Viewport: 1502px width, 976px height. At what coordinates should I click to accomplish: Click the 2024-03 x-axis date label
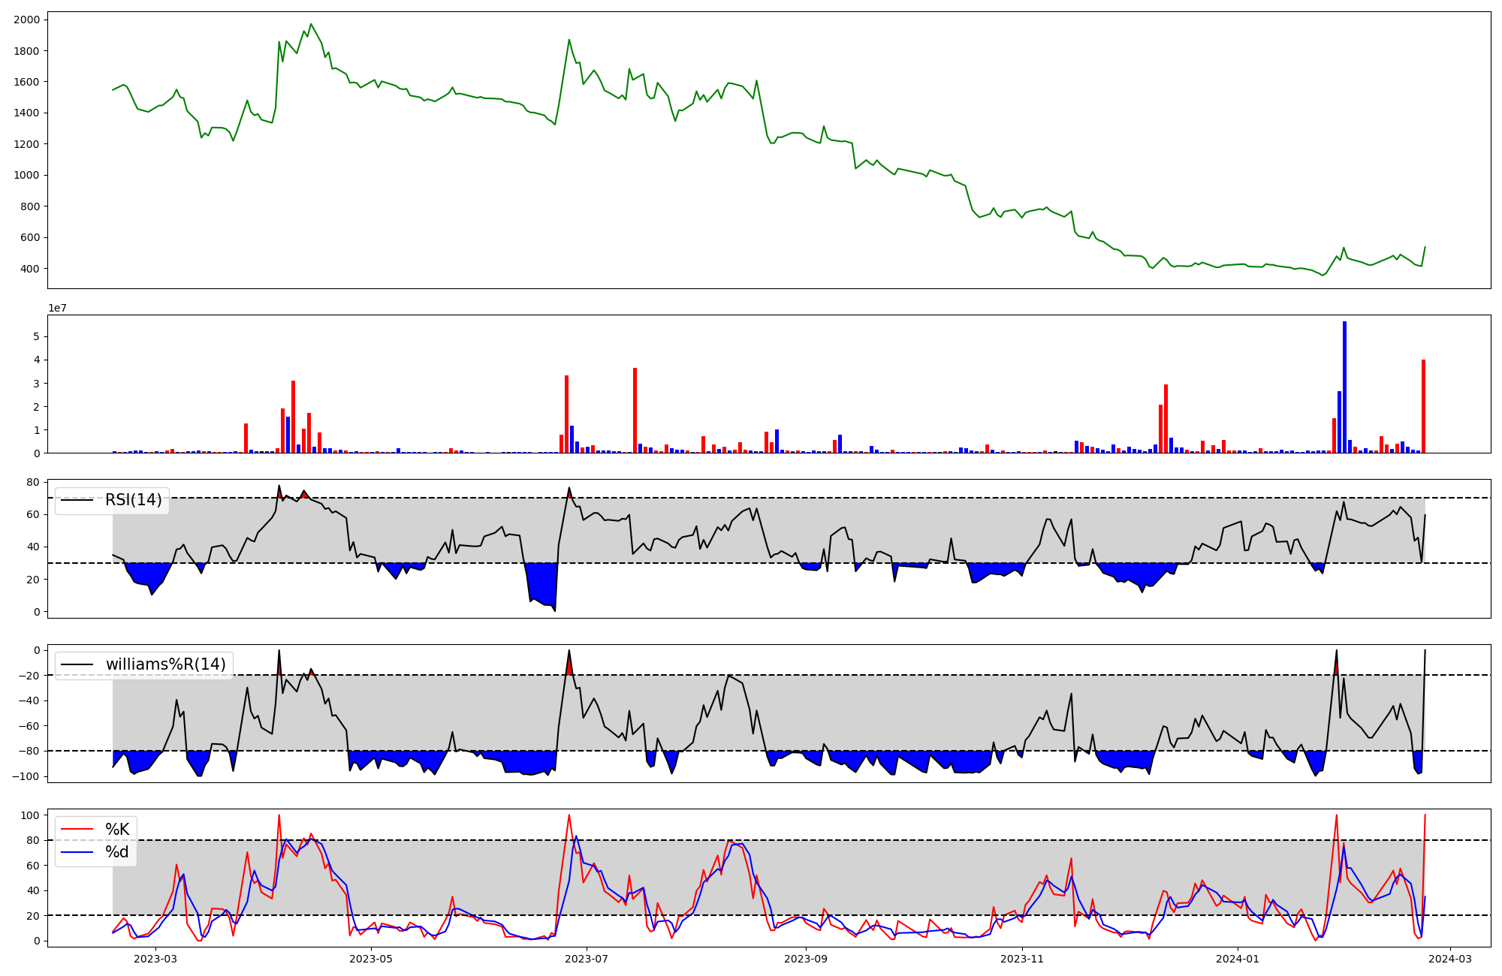pyautogui.click(x=1449, y=959)
